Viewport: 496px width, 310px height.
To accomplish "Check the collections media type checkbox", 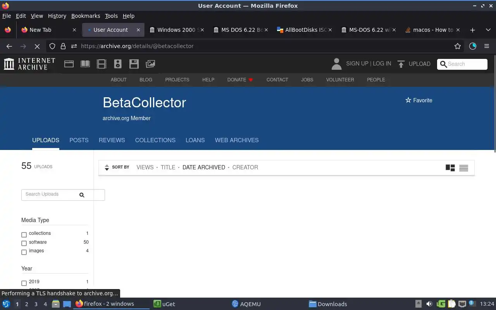I will 24,234.
